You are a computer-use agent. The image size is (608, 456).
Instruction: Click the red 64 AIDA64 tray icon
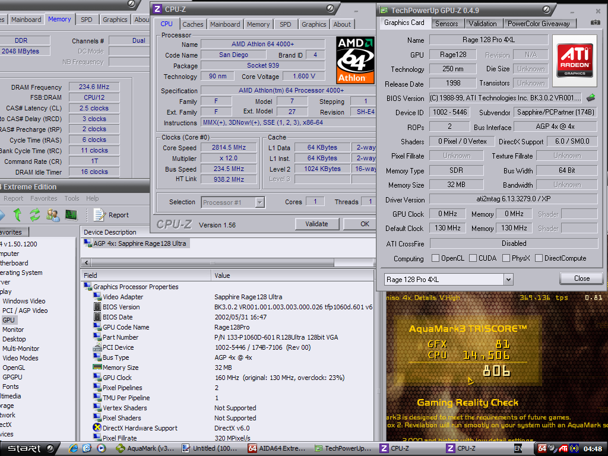click(x=542, y=449)
